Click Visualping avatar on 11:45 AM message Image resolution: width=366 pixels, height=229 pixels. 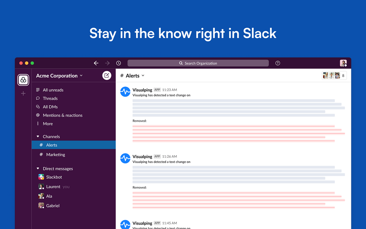pyautogui.click(x=125, y=225)
